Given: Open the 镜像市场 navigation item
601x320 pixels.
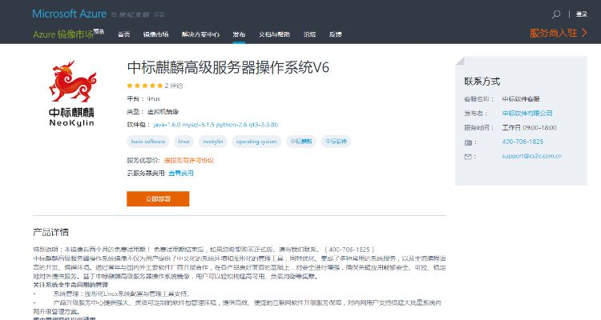Looking at the screenshot, I should pyautogui.click(x=155, y=34).
